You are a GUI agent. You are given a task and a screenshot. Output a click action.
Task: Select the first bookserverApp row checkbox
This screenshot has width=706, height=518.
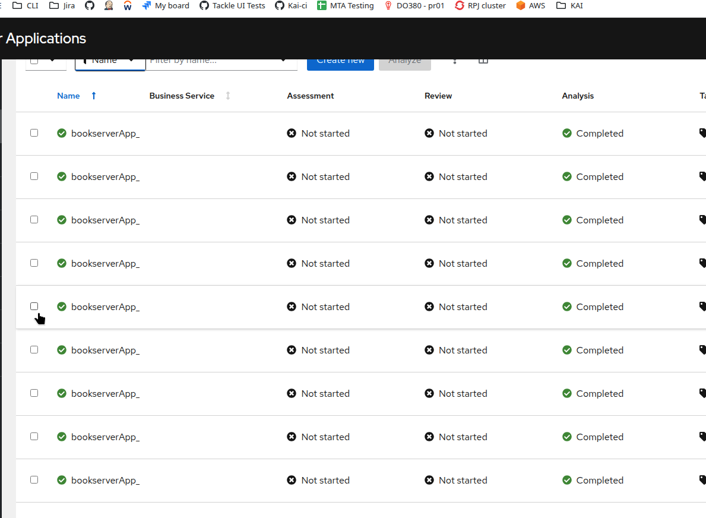point(34,133)
